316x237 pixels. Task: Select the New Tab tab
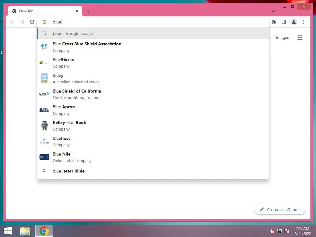(45, 11)
